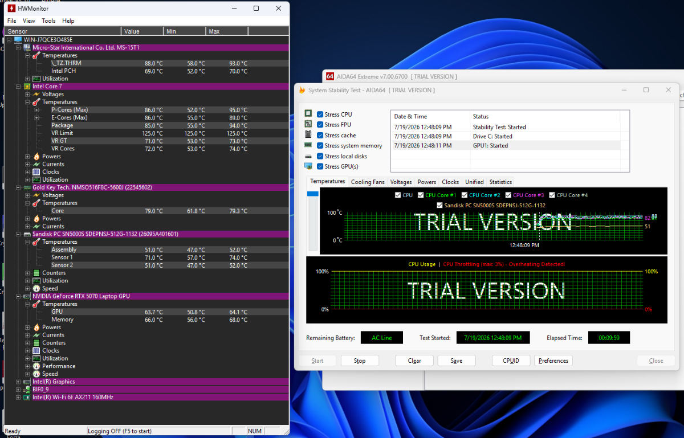Screen dimensions: 684x438
Task: Open the Help menu in HWMonitor
Action: click(68, 21)
